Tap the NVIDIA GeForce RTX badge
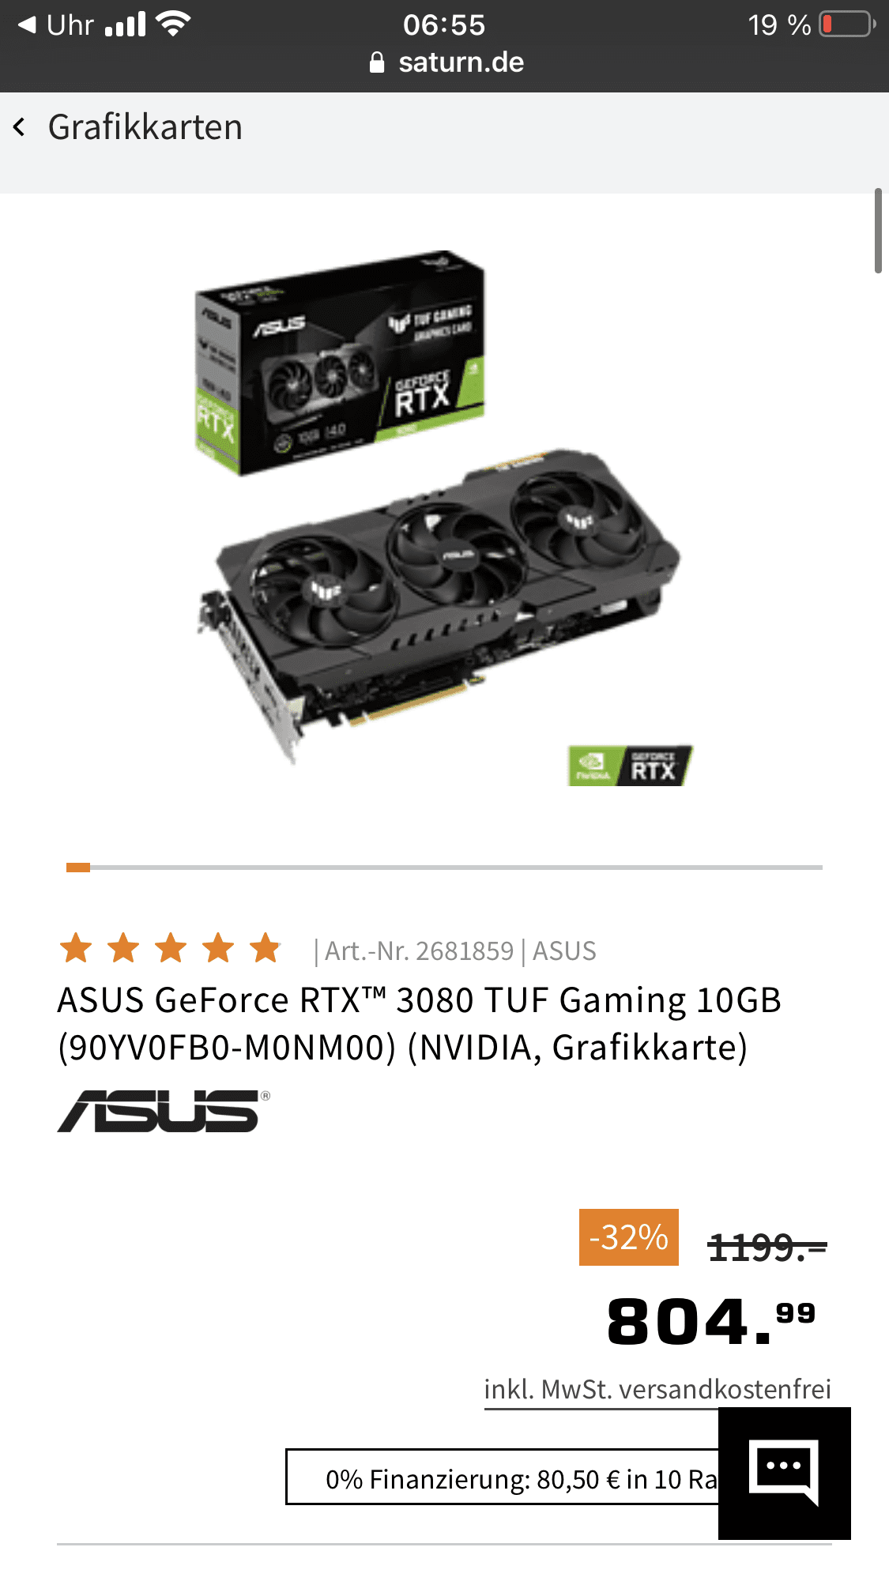The image size is (889, 1581). [630, 765]
